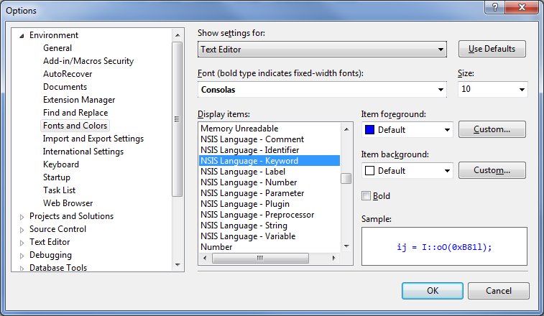Select Startup settings page

click(57, 177)
